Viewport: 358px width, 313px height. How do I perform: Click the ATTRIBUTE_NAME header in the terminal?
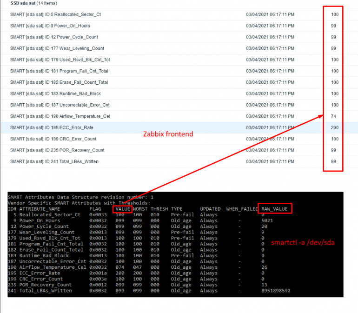(40, 209)
